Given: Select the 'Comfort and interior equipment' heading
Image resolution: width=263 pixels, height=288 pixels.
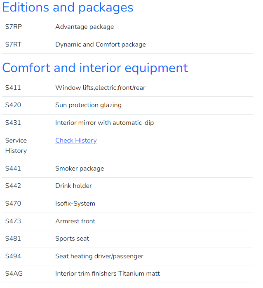Looking at the screenshot, I should coord(95,68).
